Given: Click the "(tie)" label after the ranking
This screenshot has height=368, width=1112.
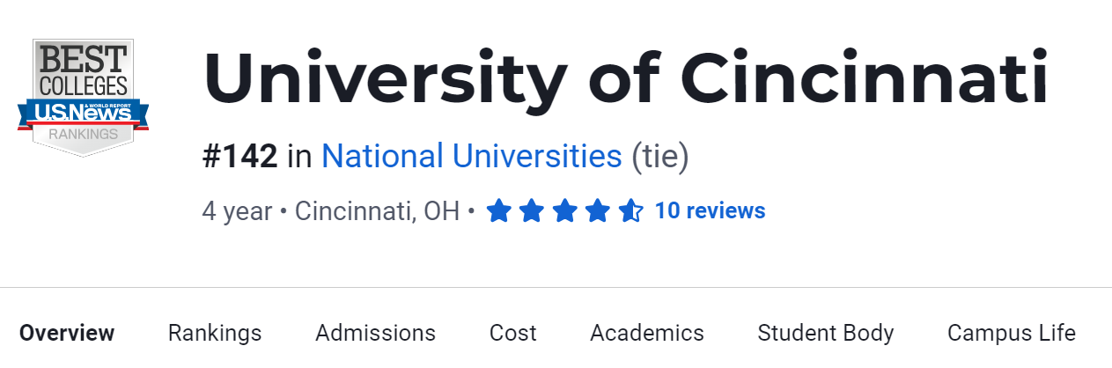Looking at the screenshot, I should tap(660, 157).
